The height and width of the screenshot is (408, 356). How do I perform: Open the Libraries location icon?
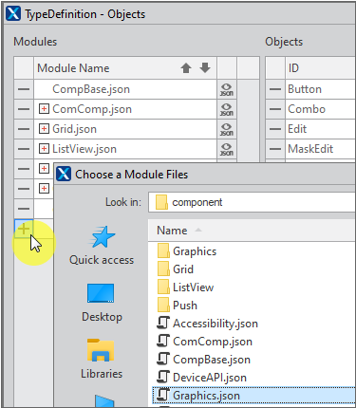click(x=101, y=350)
